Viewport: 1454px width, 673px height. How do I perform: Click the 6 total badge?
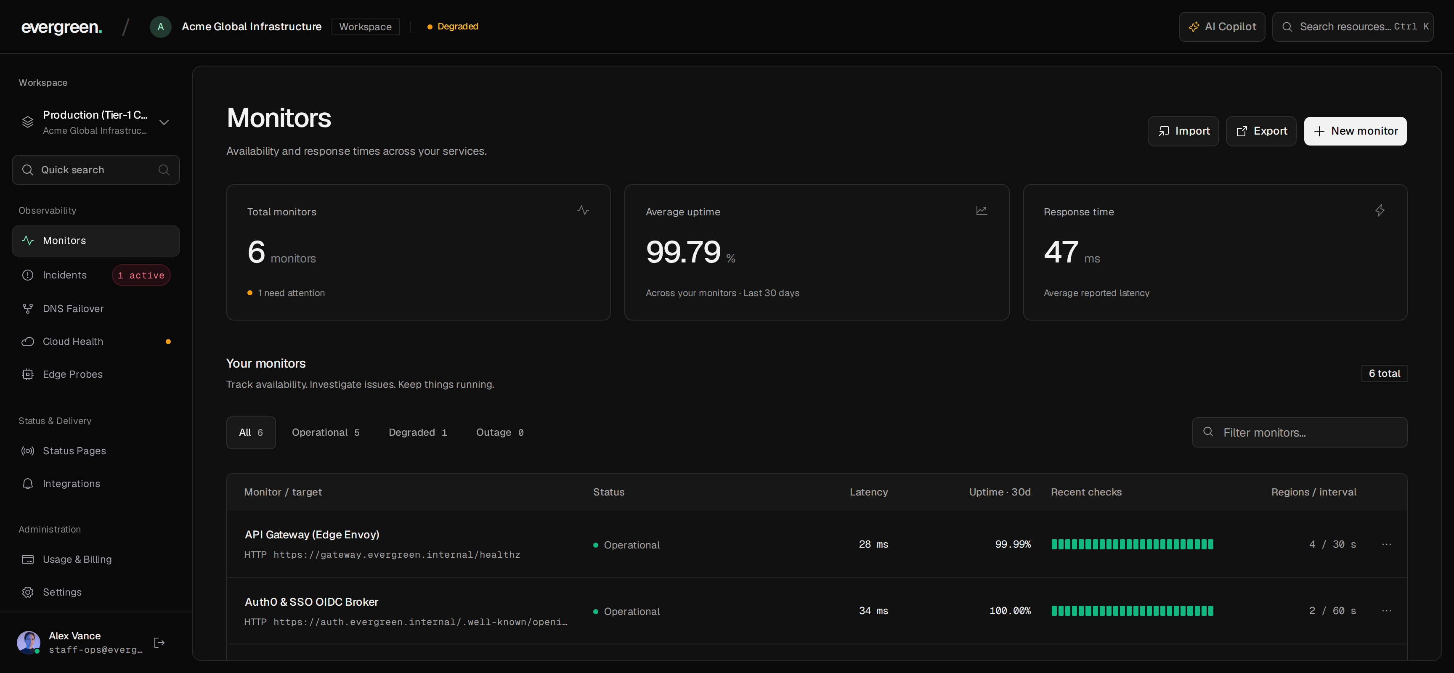point(1384,374)
